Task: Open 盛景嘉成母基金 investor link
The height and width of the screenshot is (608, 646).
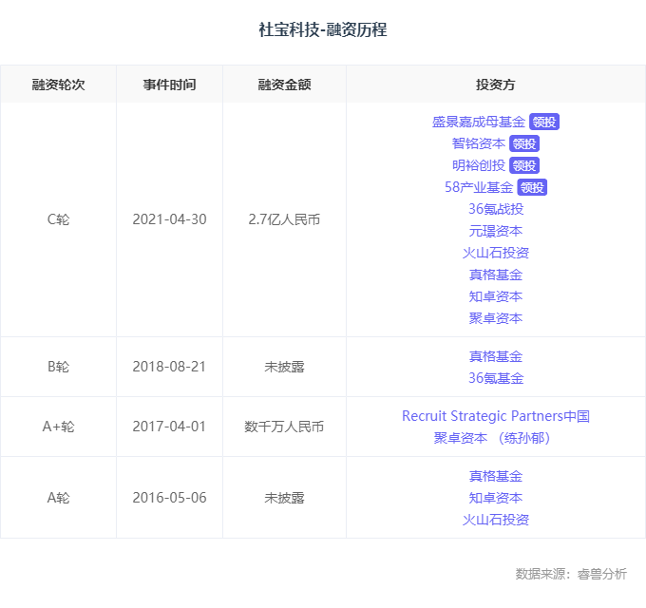Action: [478, 122]
